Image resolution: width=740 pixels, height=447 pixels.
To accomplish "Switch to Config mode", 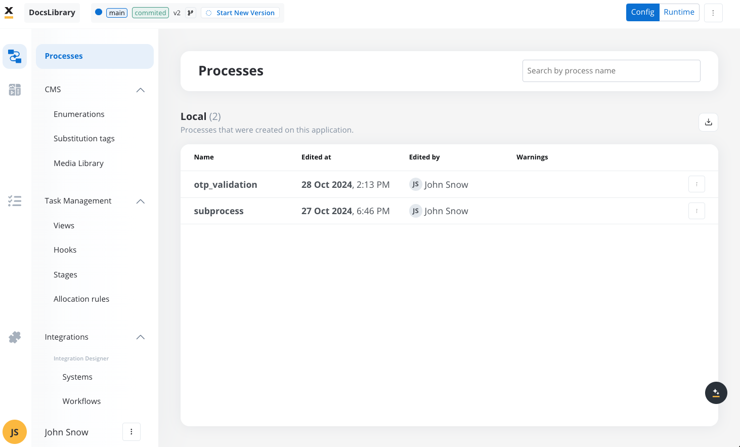I will coord(642,12).
